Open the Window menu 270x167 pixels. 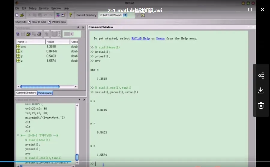(56, 8)
